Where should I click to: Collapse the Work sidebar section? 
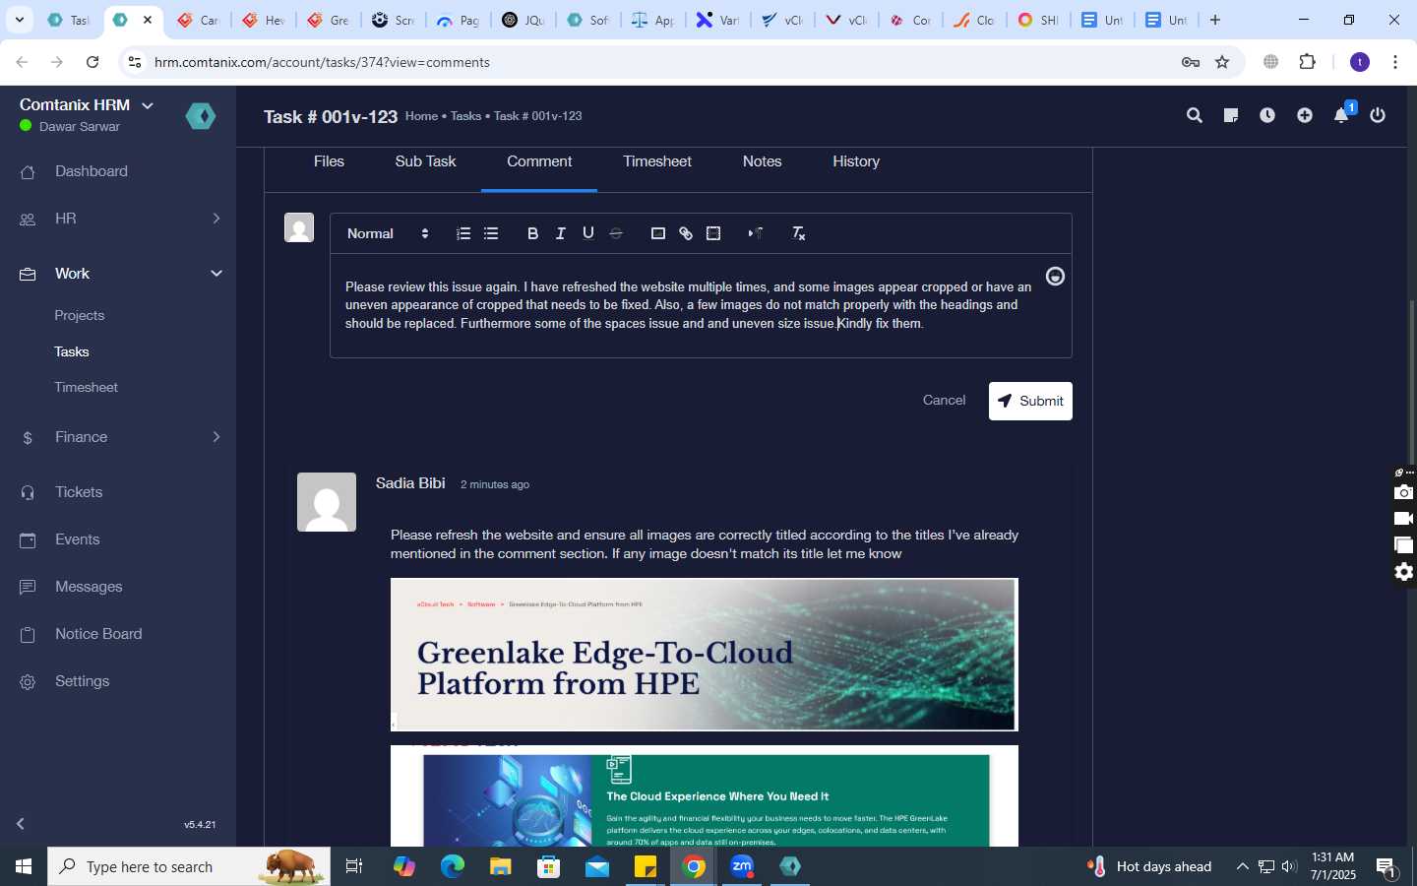tap(118, 274)
